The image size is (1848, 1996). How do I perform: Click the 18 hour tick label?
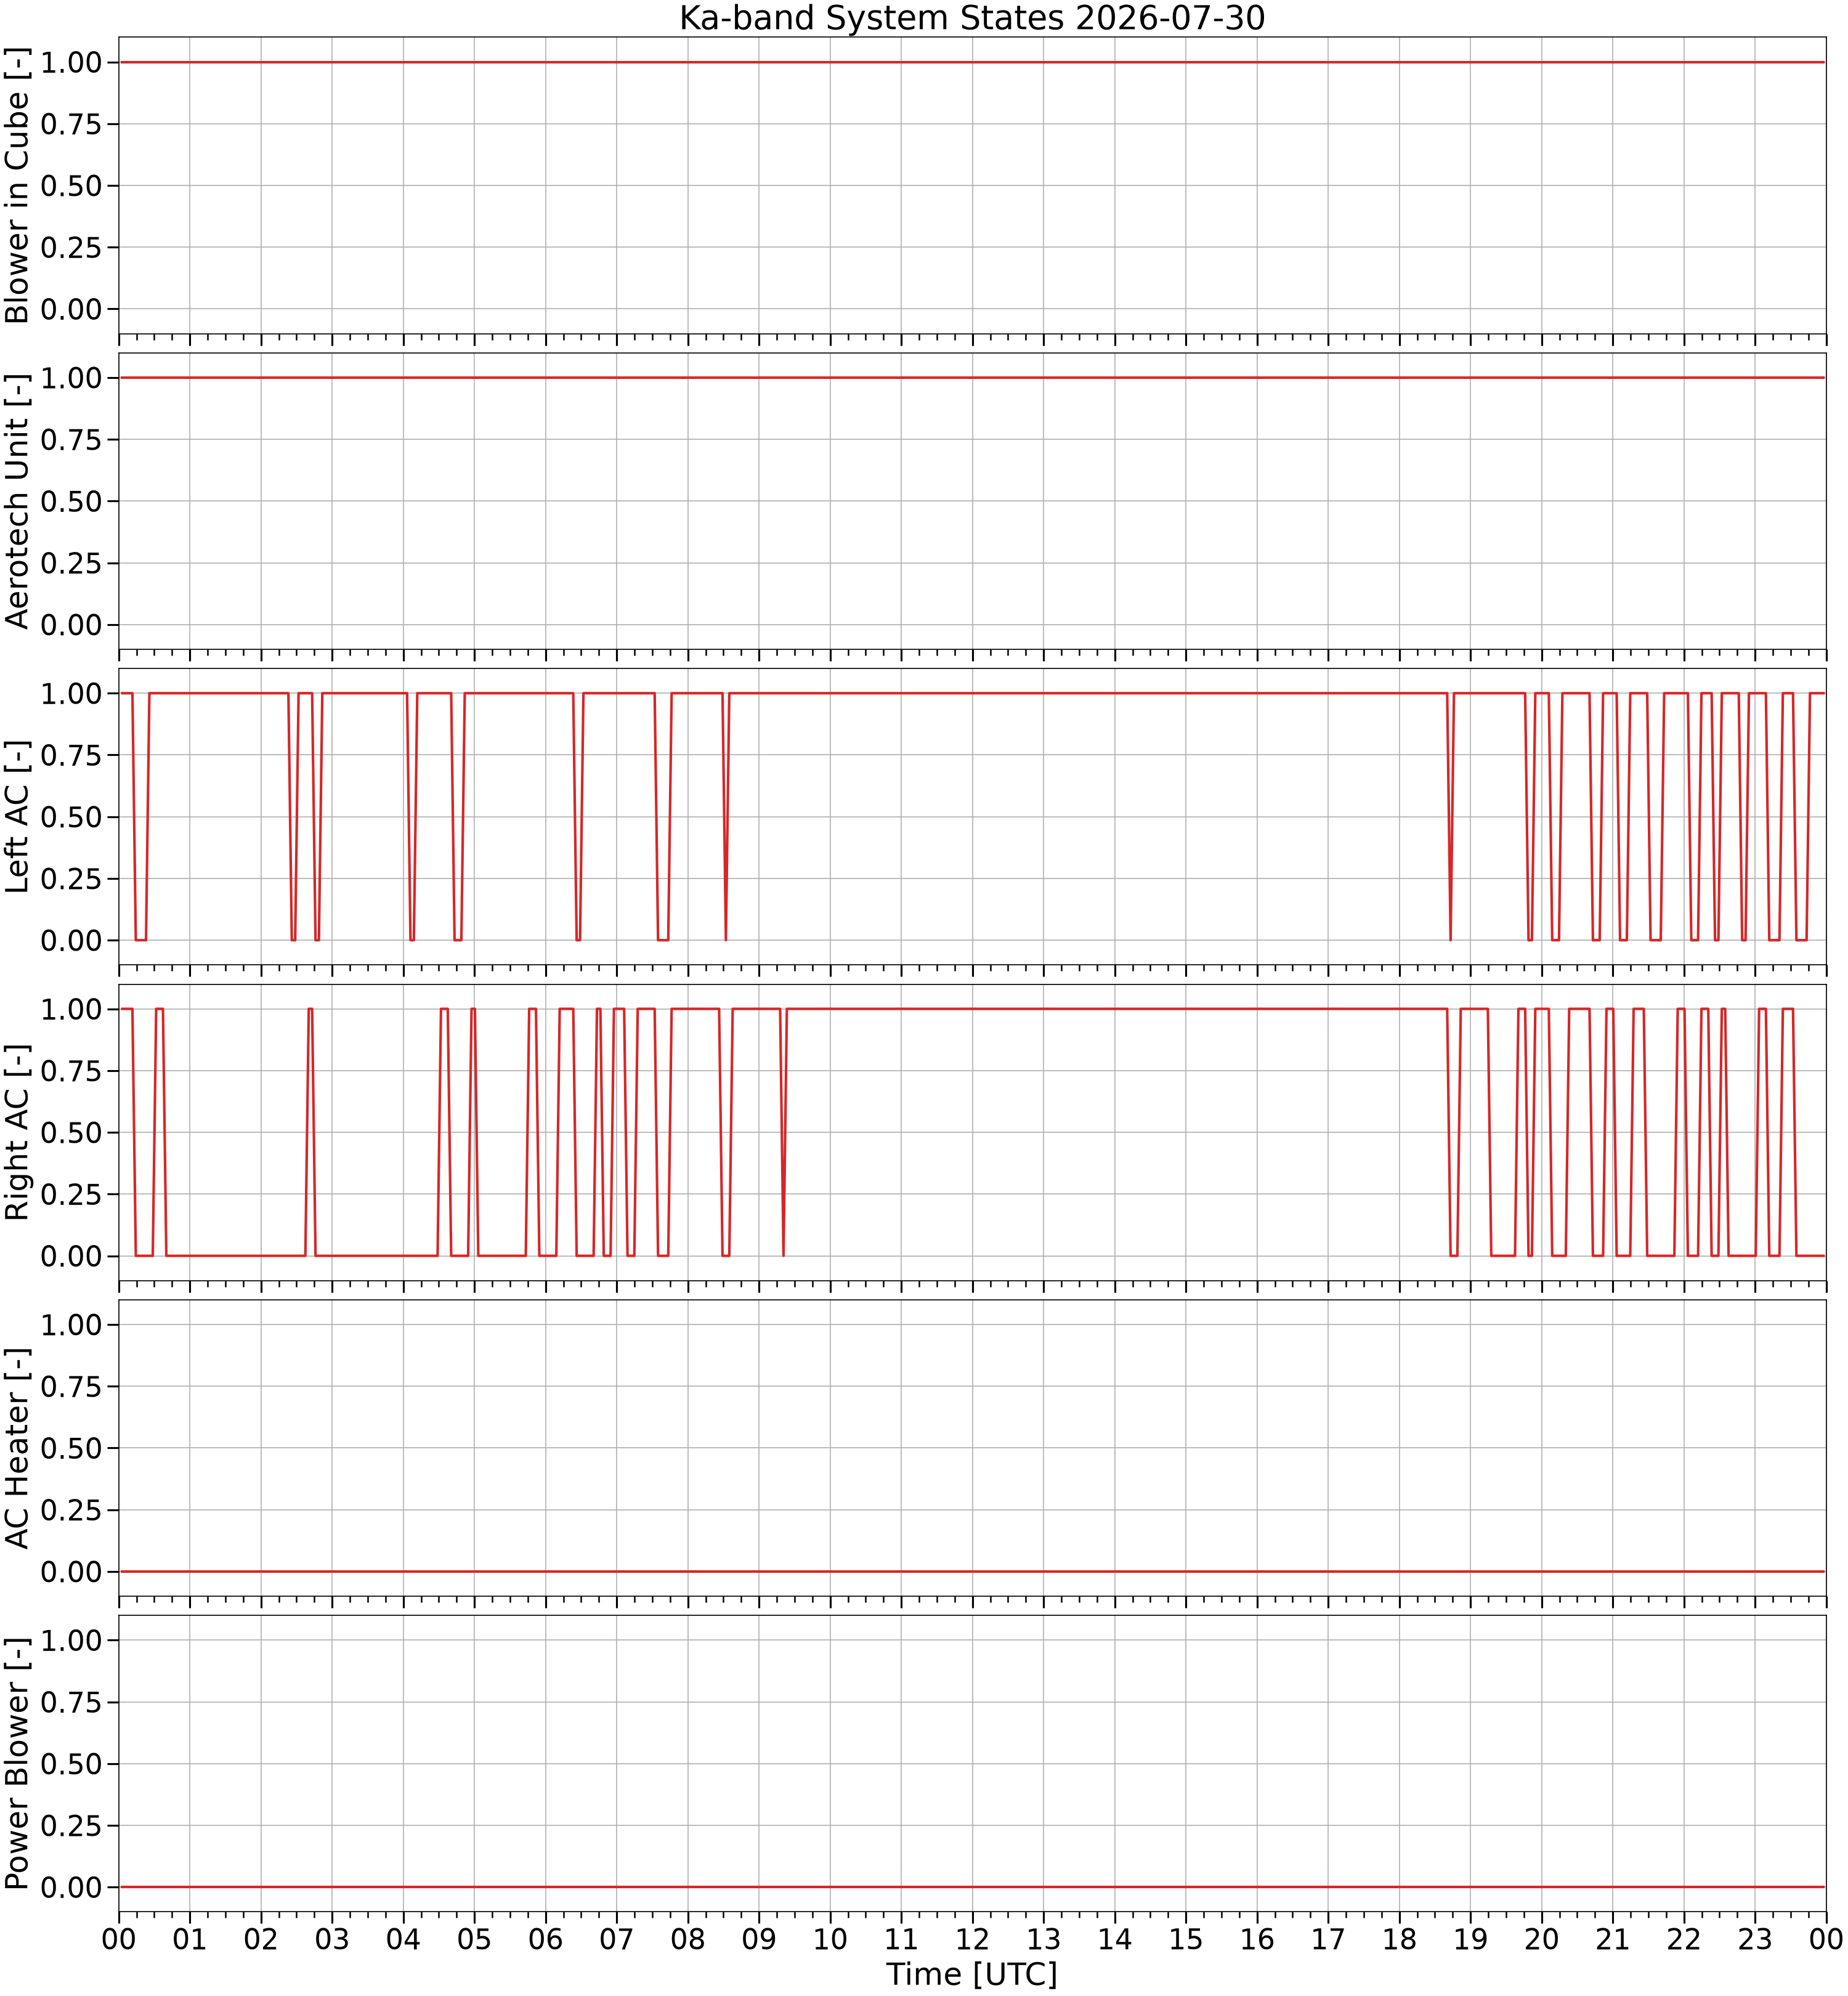[1399, 1940]
